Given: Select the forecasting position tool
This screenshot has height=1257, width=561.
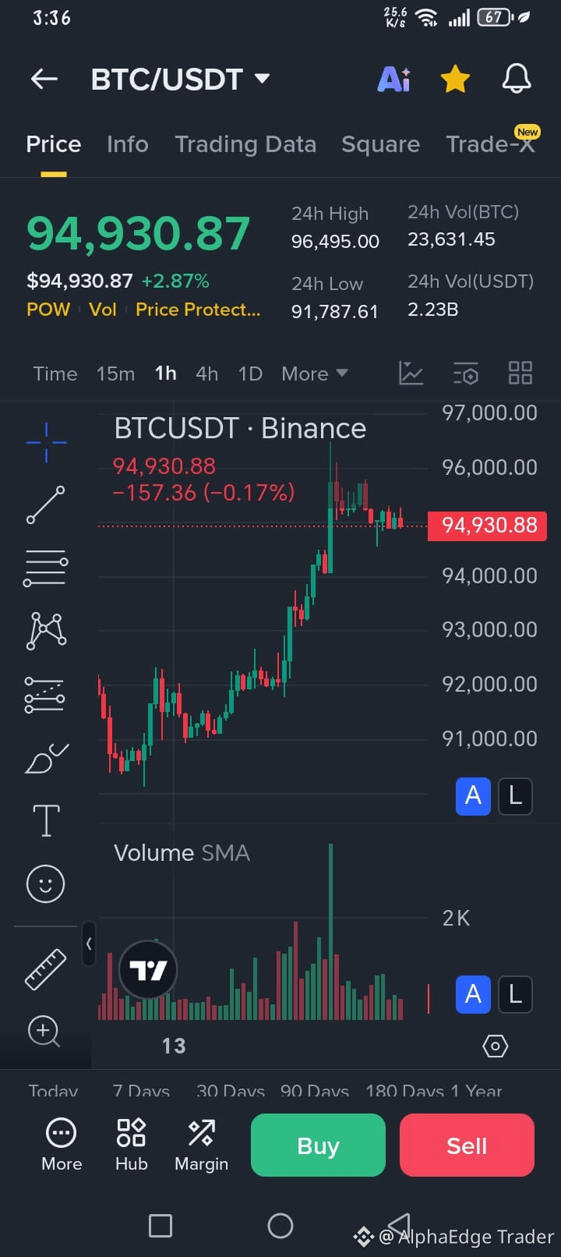Looking at the screenshot, I should pyautogui.click(x=44, y=694).
